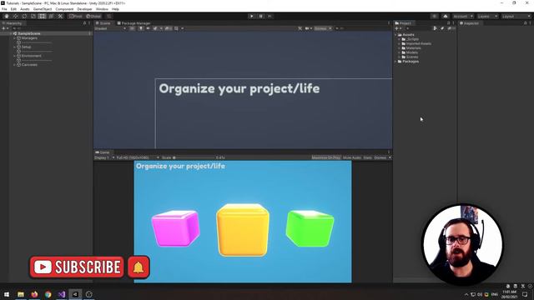Open the Window menu
Viewport: 534px width, 300px height.
click(x=102, y=9)
